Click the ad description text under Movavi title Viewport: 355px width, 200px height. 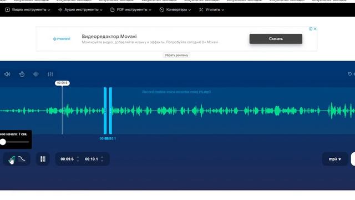(150, 42)
